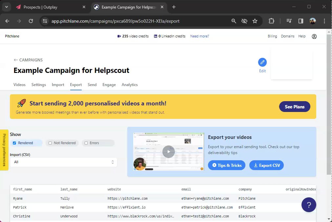Check the Errors filter checkbox
Viewport: 332px width, 222px height.
tap(86, 143)
